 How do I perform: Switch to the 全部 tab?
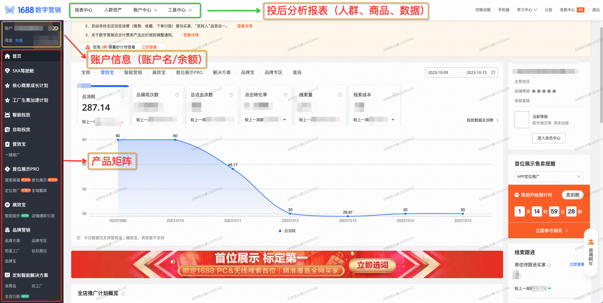coord(86,72)
